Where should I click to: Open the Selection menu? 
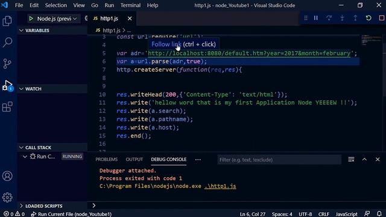(x=56, y=5)
